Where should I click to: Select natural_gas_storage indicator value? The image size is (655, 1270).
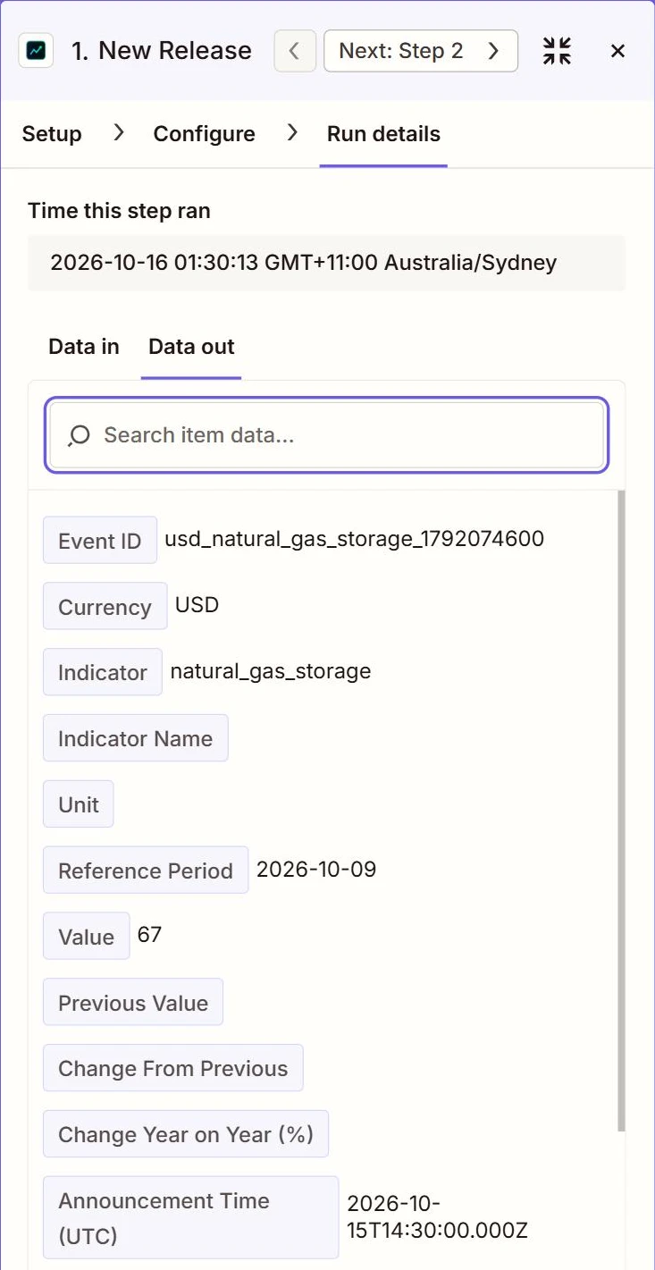click(x=271, y=671)
